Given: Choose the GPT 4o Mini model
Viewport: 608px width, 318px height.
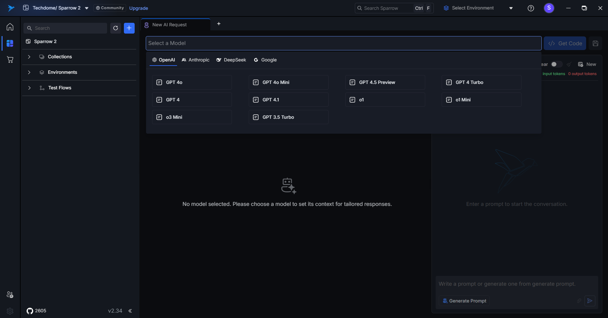Looking at the screenshot, I should (x=288, y=82).
